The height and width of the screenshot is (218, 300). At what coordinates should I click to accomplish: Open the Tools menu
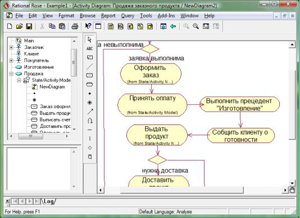tap(146, 16)
